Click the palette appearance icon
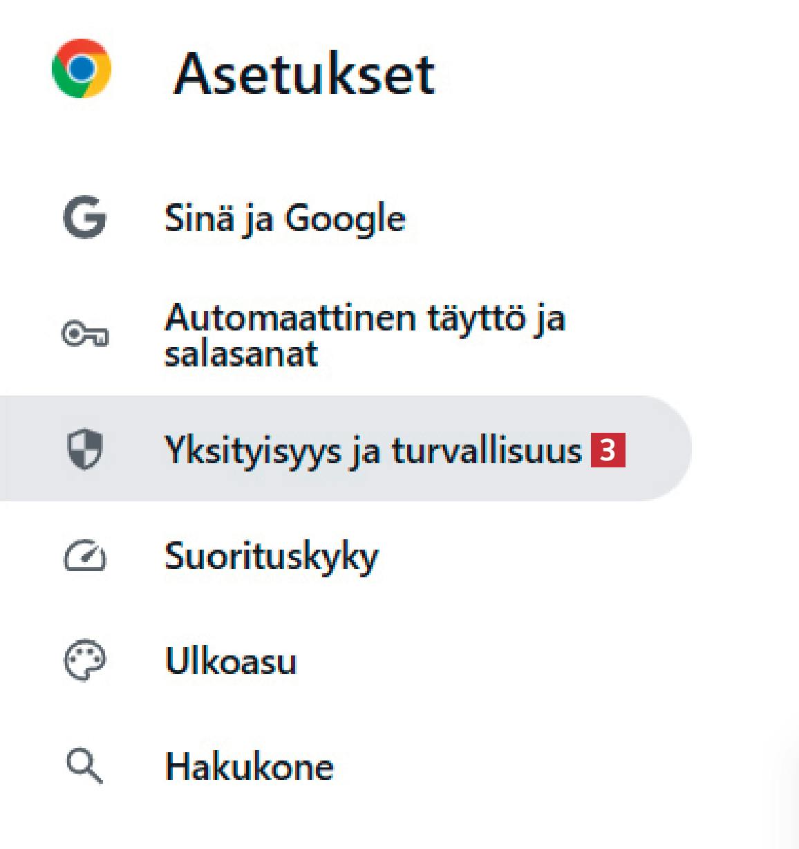This screenshot has height=849, width=799. tap(84, 661)
